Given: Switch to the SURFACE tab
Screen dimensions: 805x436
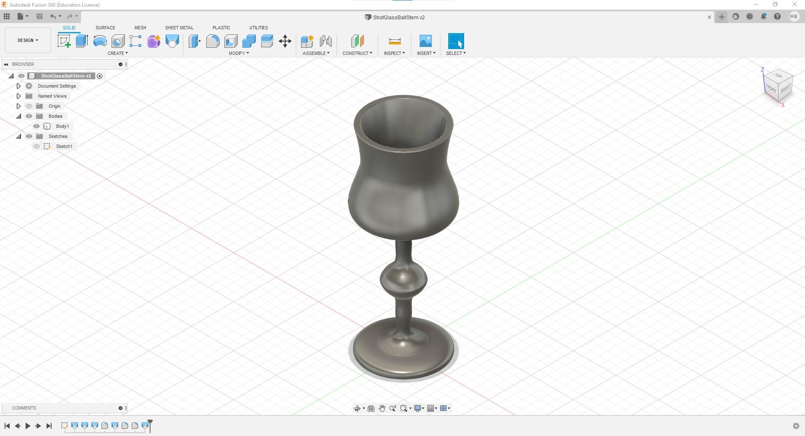Looking at the screenshot, I should [x=105, y=28].
